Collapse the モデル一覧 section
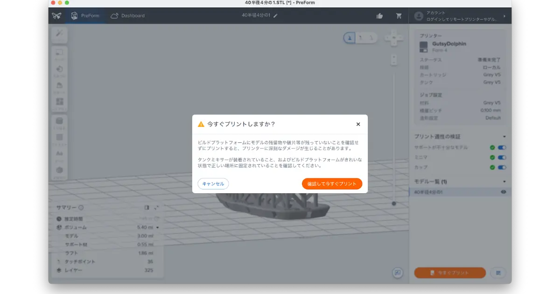 click(504, 182)
